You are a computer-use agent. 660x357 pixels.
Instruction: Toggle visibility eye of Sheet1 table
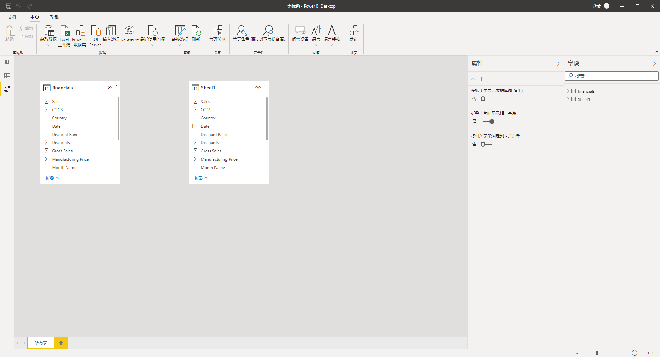pyautogui.click(x=258, y=88)
